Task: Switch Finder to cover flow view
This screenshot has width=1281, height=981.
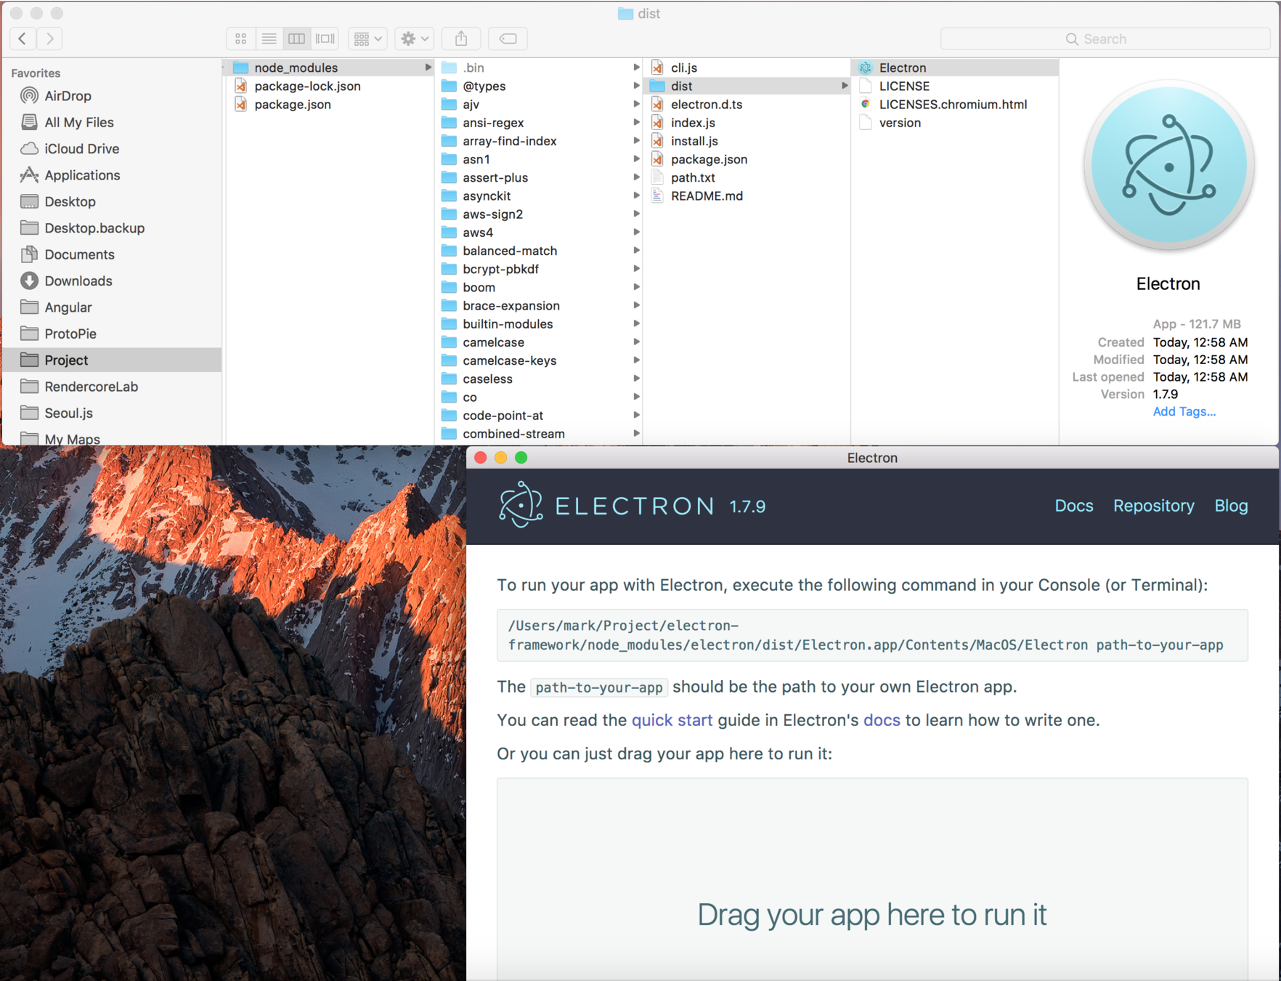Action: [x=325, y=39]
